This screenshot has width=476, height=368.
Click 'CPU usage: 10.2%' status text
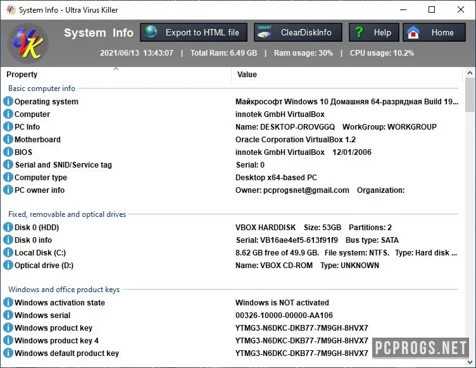[x=382, y=53]
